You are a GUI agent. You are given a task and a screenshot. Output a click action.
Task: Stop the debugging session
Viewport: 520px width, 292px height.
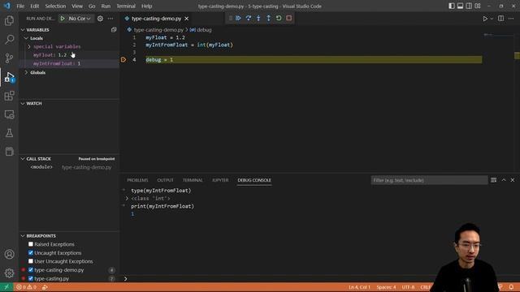pos(289,18)
